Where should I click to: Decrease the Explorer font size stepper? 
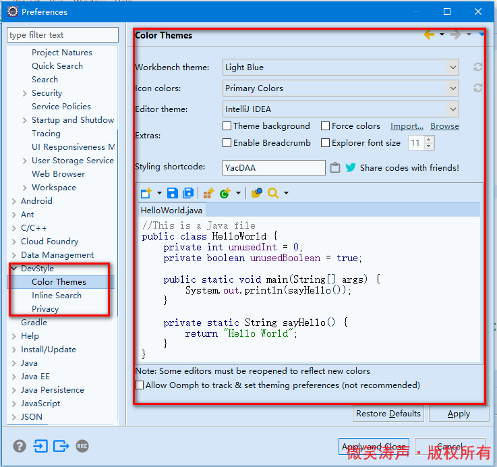[x=428, y=146]
